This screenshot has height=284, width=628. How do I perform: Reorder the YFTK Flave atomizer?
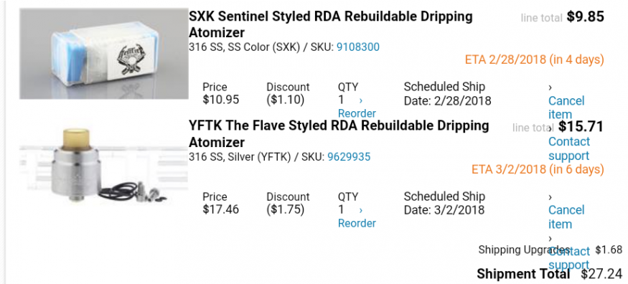point(357,223)
